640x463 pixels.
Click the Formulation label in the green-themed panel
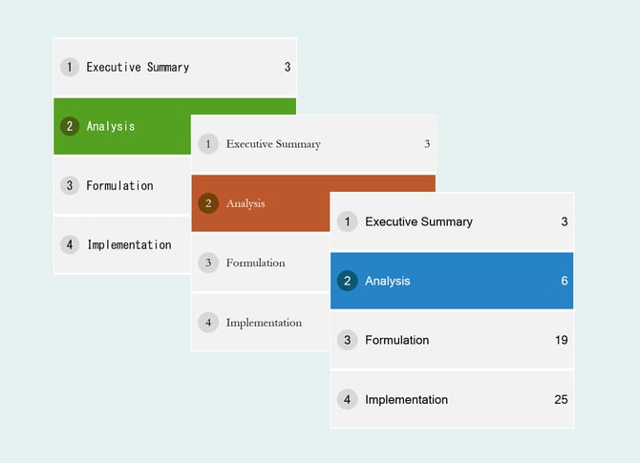coord(119,185)
